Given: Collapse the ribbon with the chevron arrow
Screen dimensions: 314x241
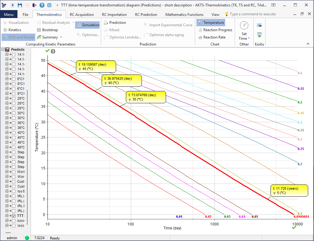Looking at the screenshot, I should click(x=308, y=44).
